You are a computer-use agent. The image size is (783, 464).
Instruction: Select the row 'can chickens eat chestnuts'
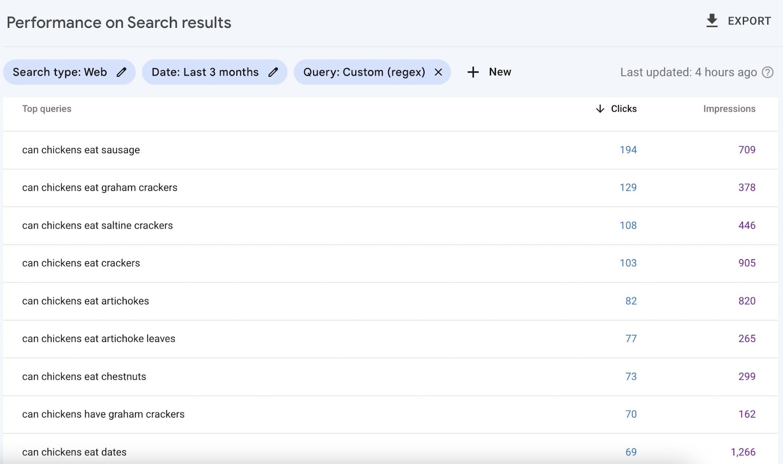click(84, 376)
